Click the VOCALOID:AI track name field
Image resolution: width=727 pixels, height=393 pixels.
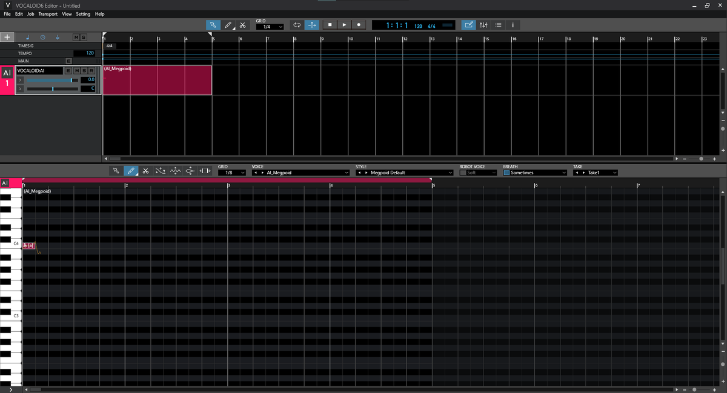click(39, 71)
